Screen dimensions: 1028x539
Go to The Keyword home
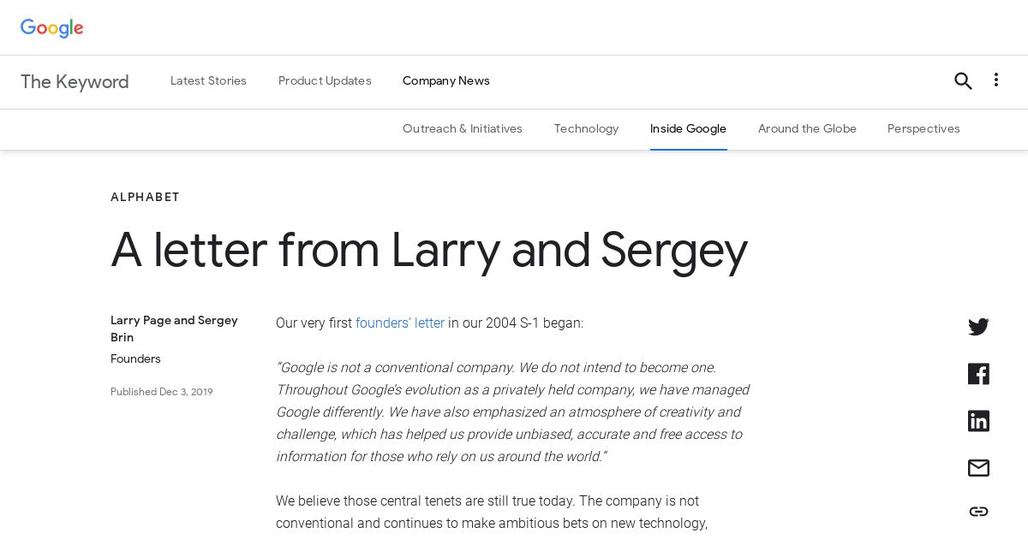pyautogui.click(x=75, y=82)
